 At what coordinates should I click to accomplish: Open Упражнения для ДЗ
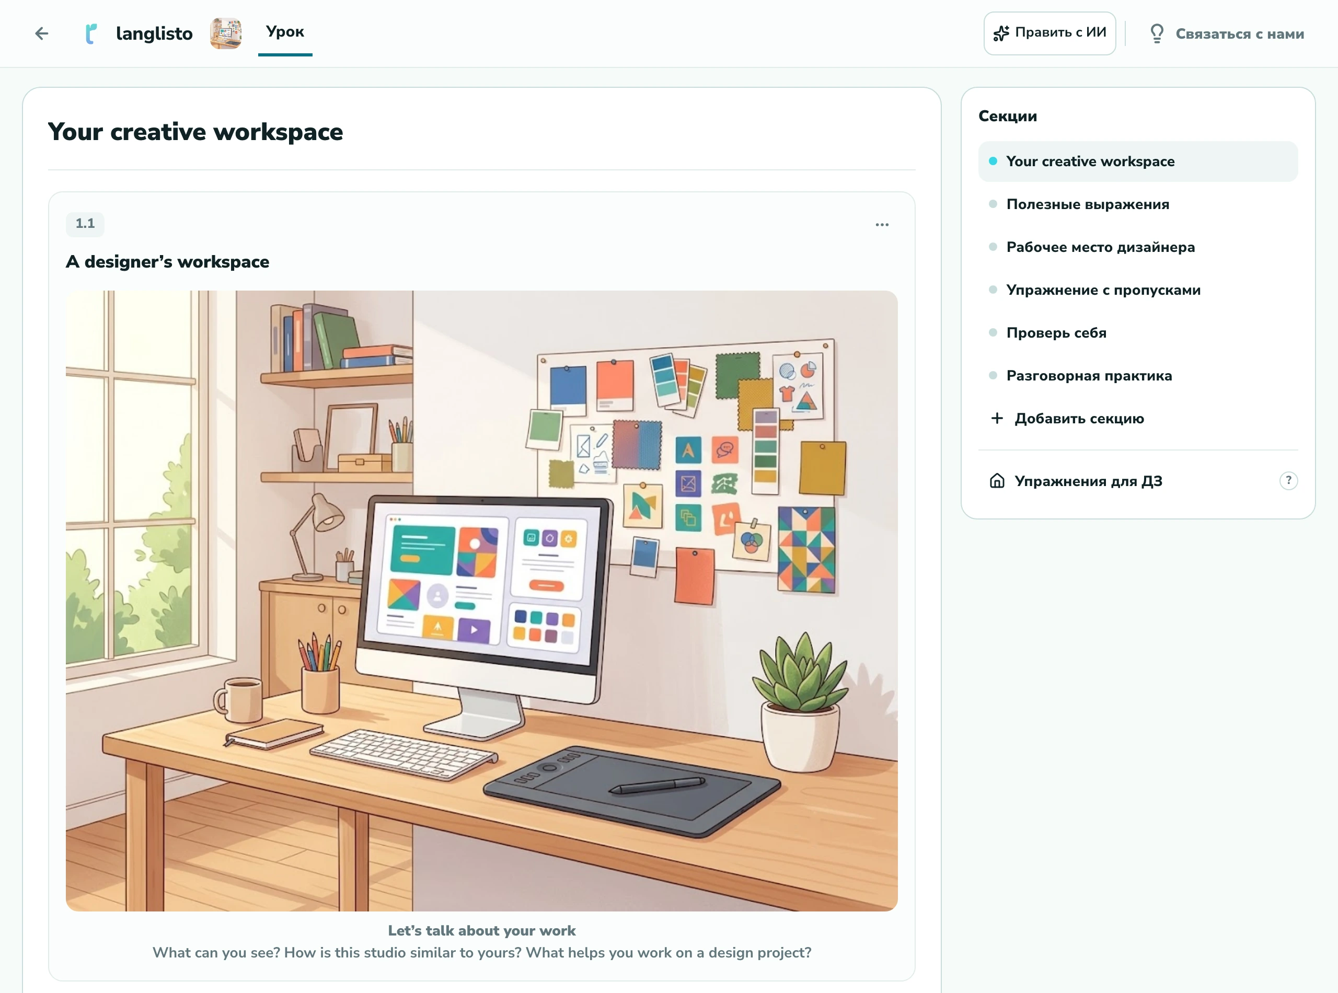click(1088, 481)
